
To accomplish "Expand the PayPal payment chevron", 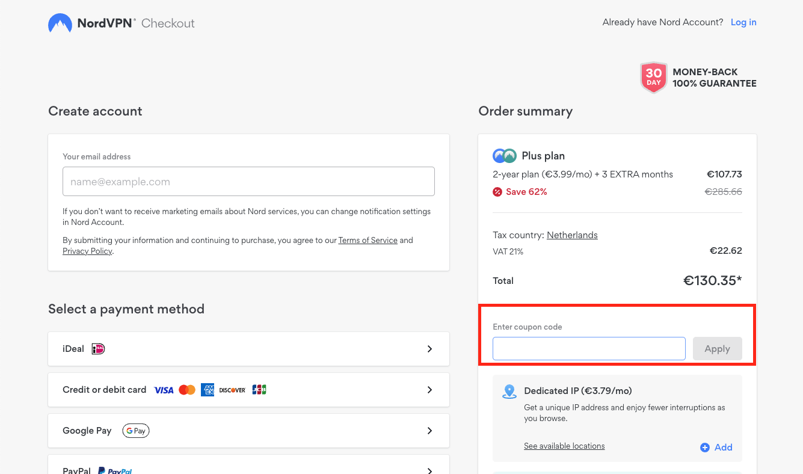I will [429, 470].
